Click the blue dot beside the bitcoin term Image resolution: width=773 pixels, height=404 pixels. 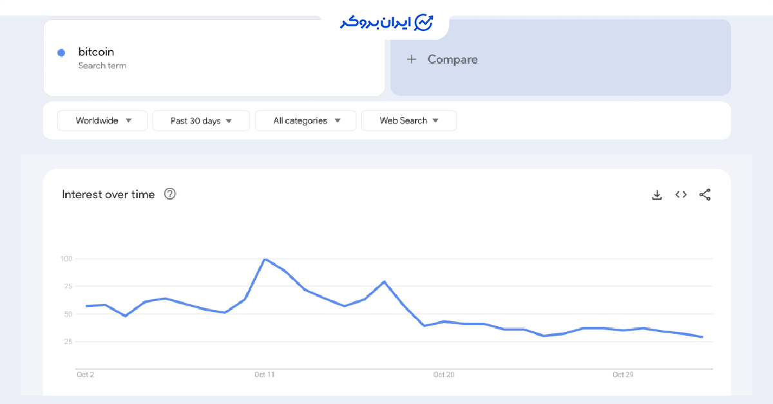click(x=62, y=52)
